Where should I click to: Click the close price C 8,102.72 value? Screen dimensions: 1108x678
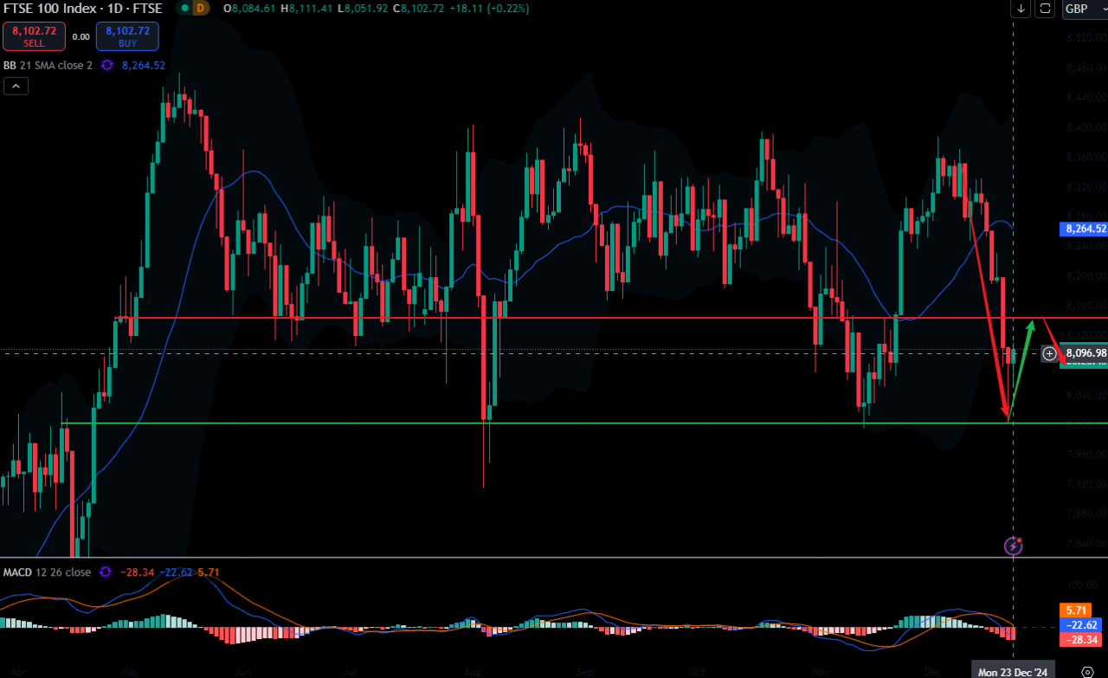tap(418, 8)
